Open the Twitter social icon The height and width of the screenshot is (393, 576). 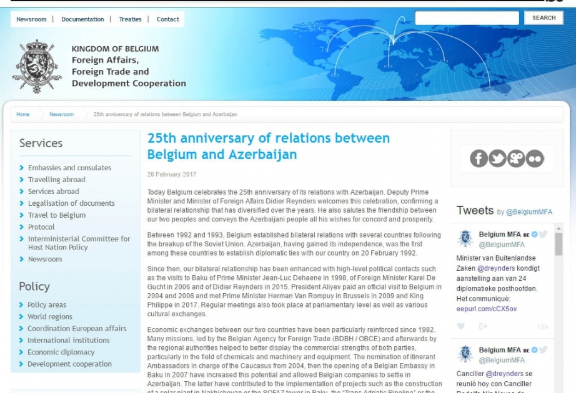pos(497,158)
